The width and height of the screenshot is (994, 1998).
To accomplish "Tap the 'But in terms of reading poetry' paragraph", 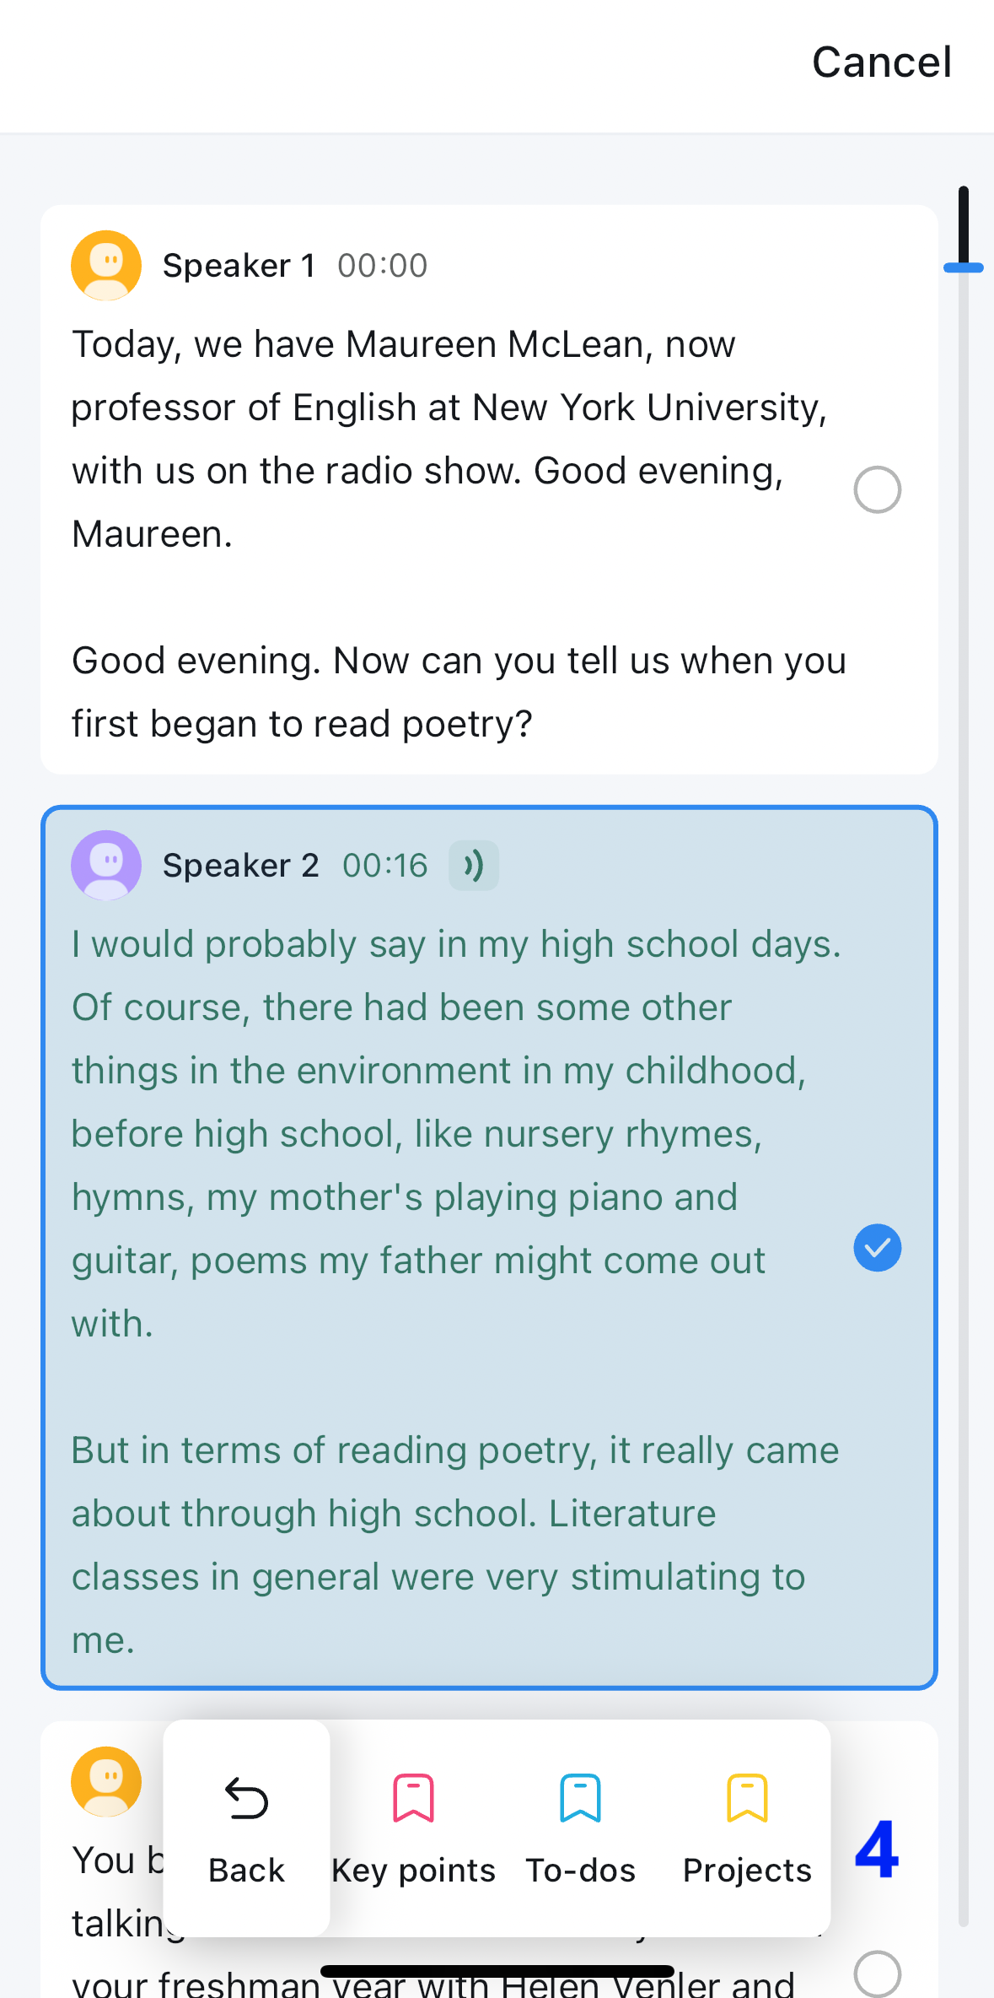I will click(x=455, y=1545).
